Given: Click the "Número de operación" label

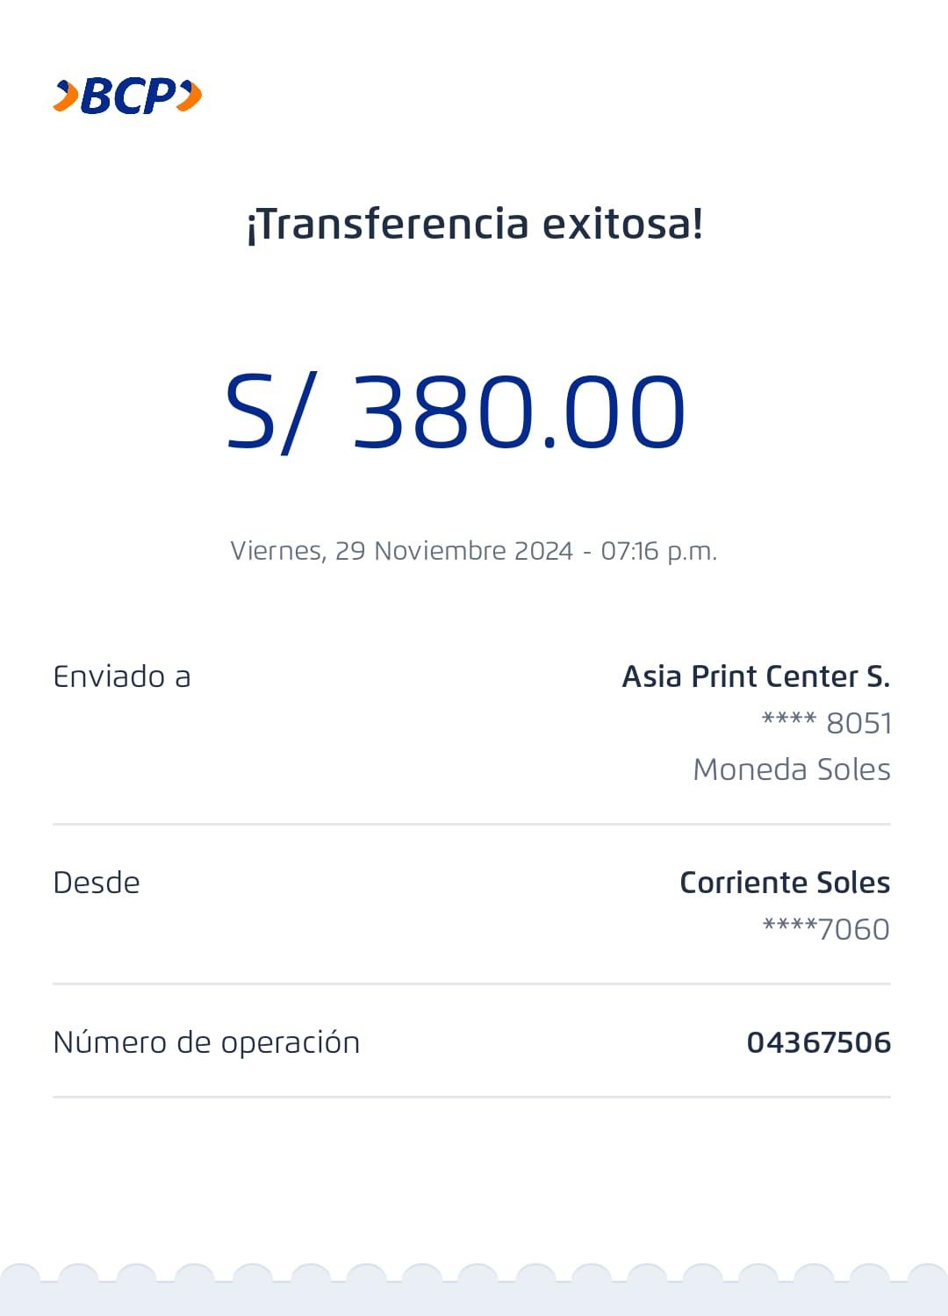Looking at the screenshot, I should pyautogui.click(x=206, y=1042).
